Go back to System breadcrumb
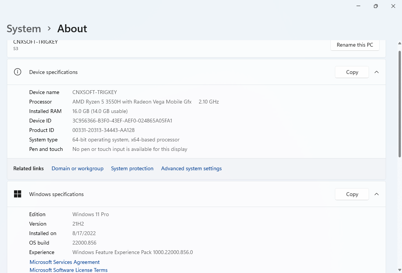Image resolution: width=402 pixels, height=273 pixels. 24,28
